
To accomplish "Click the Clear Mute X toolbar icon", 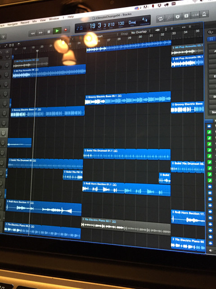I will tap(177, 17).
